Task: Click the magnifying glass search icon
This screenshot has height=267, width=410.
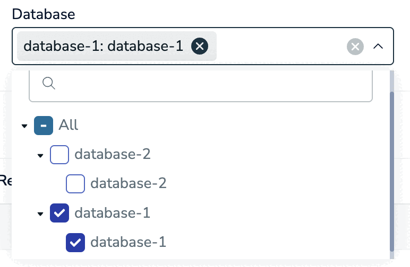Action: pos(49,83)
